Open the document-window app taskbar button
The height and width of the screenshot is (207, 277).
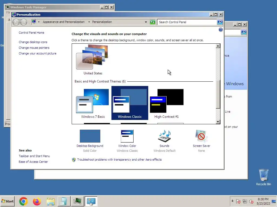click(x=64, y=201)
